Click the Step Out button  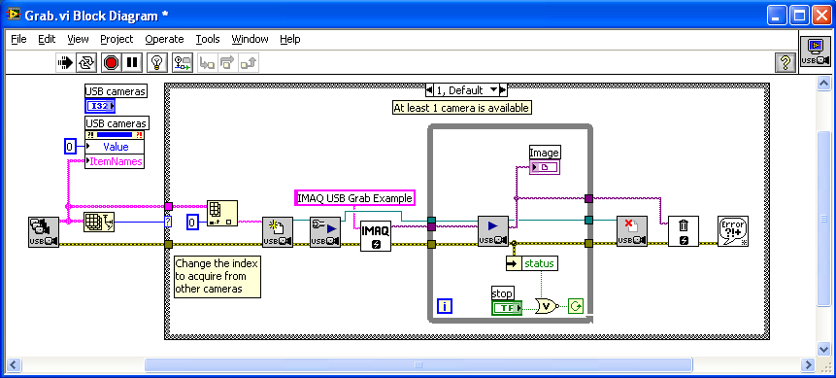(x=249, y=63)
